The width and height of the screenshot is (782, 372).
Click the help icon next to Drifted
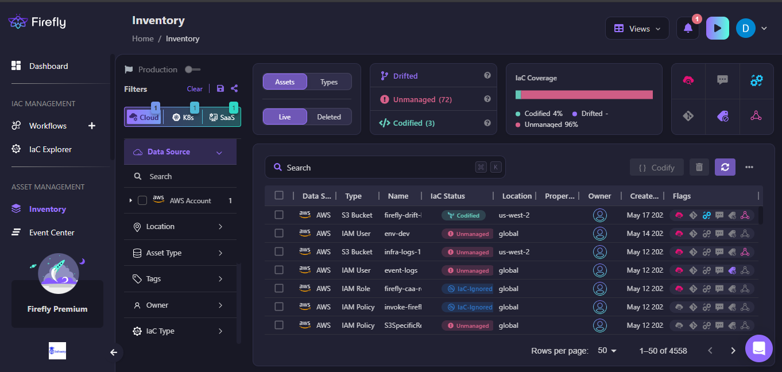tap(487, 75)
